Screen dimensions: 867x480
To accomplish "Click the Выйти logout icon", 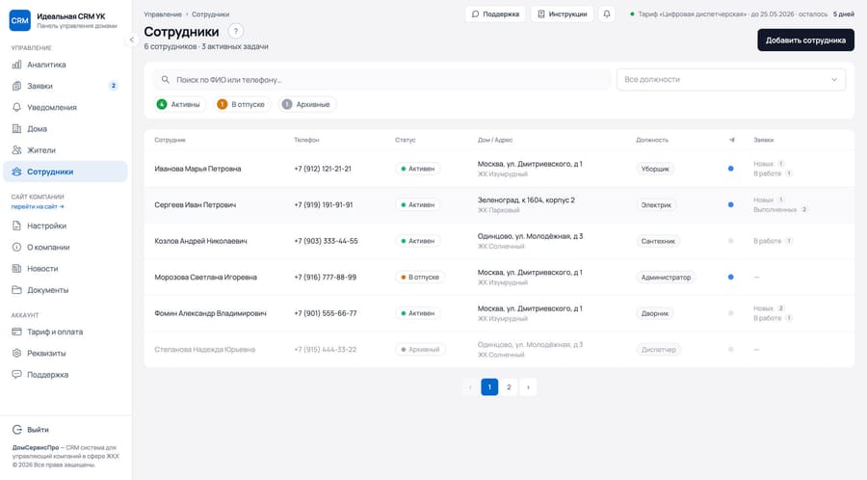I will [16, 430].
